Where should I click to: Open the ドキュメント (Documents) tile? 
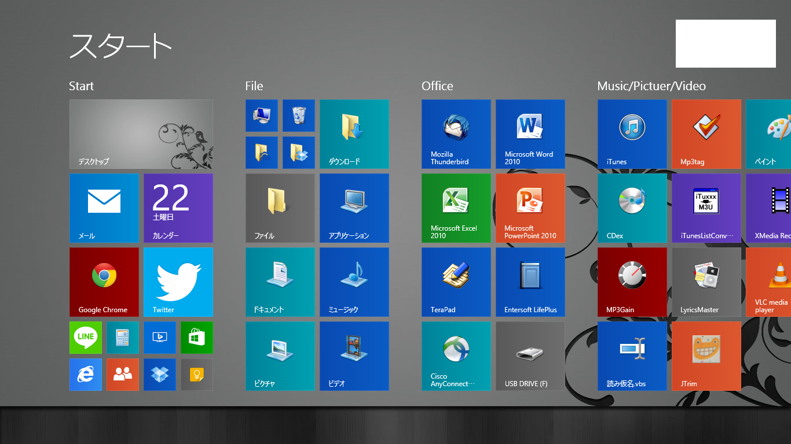click(x=280, y=282)
